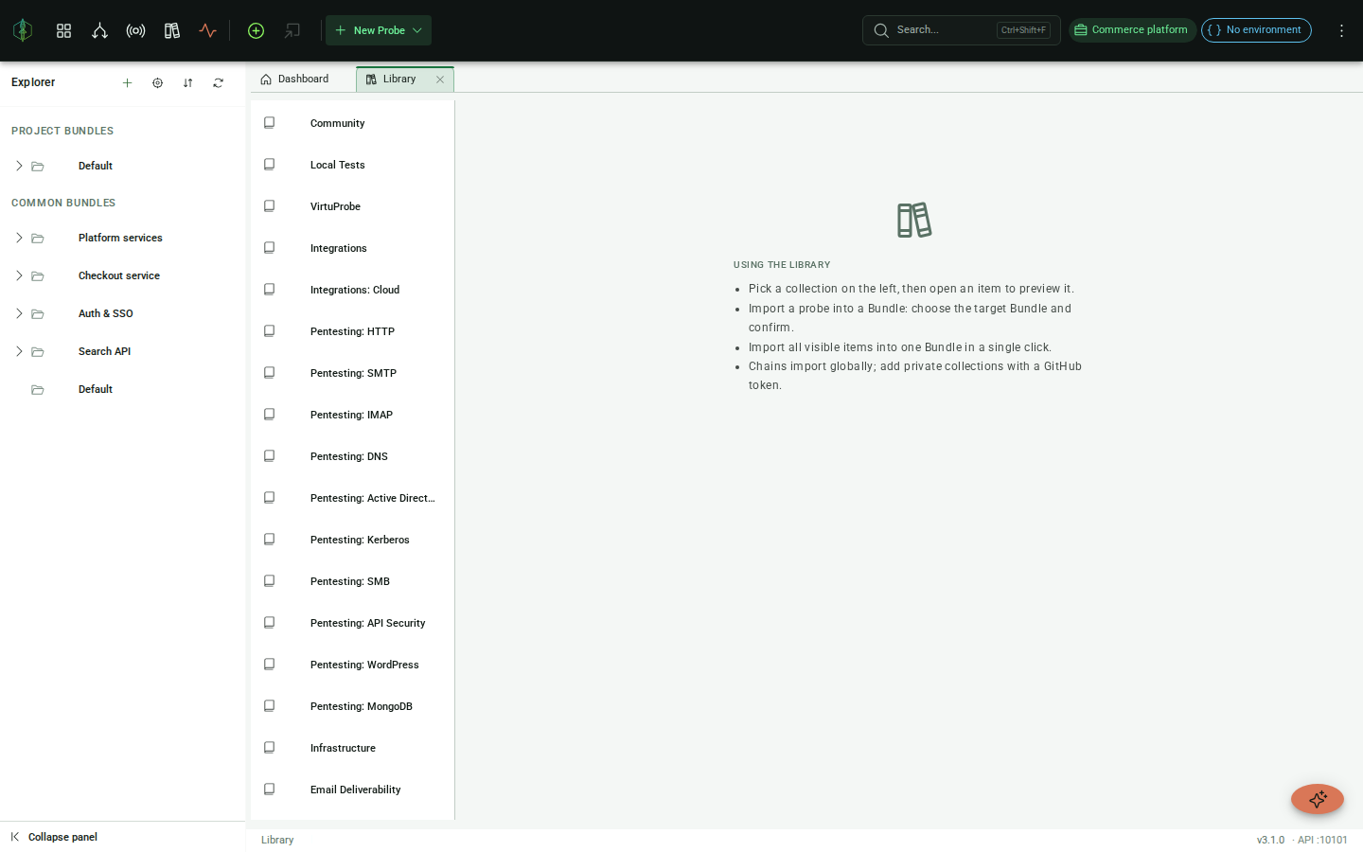Open the broadcast signal icon in top bar
The width and height of the screenshot is (1363, 852).
pos(135,30)
